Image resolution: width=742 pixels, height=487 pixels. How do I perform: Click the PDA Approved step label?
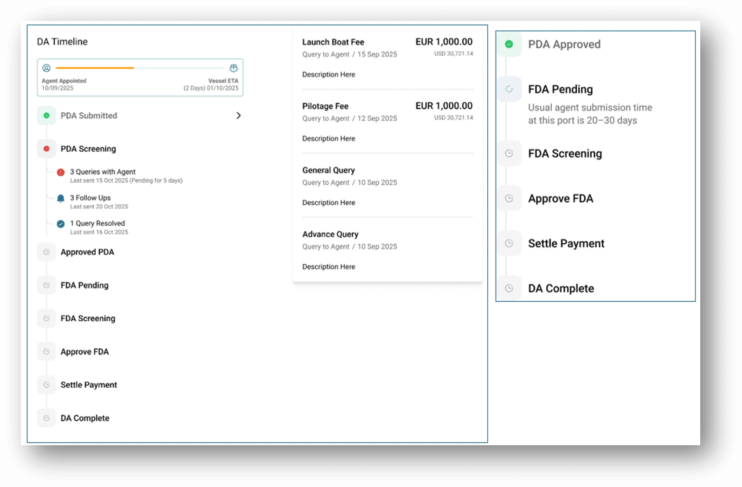click(x=564, y=45)
